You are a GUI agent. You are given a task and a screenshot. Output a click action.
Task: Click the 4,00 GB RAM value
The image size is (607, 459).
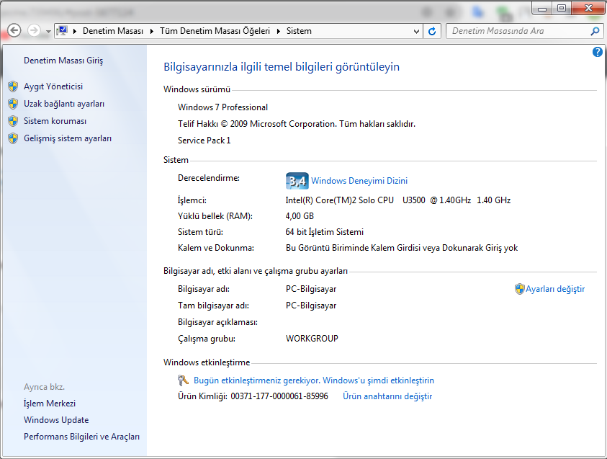[x=300, y=216]
